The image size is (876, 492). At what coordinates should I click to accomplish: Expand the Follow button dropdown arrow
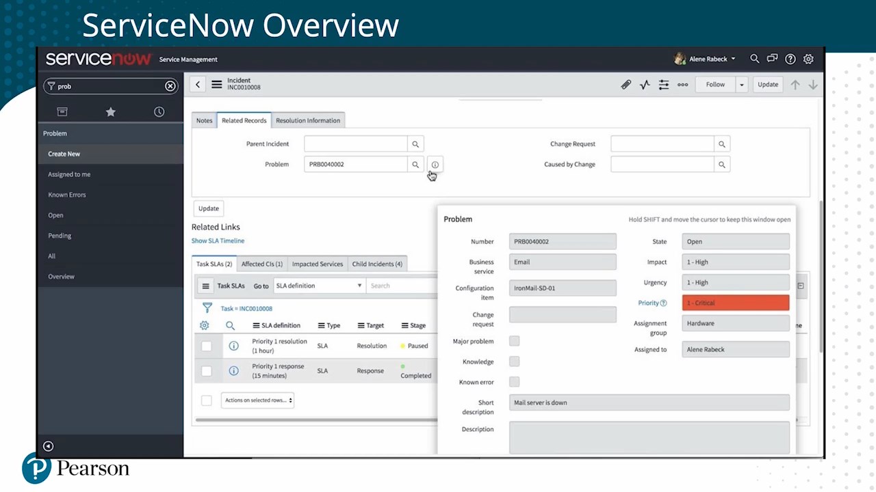click(x=741, y=85)
